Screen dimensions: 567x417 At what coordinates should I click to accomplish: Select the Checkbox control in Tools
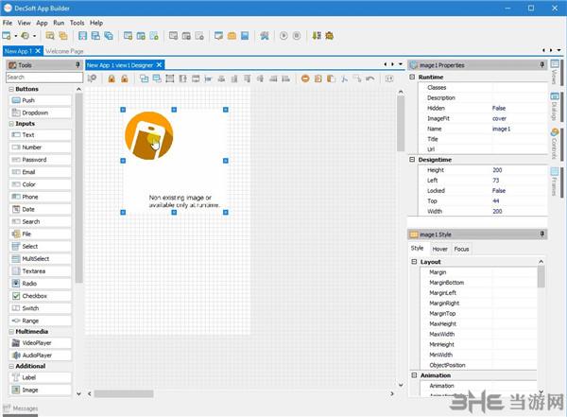[x=40, y=296]
